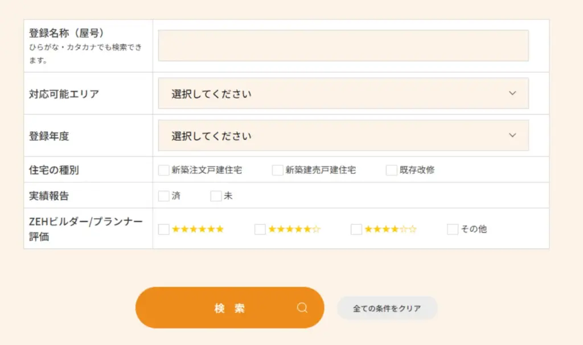The width and height of the screenshot is (583, 345).
Task: Click the magnifier icon on the search button
Action: pos(302,307)
